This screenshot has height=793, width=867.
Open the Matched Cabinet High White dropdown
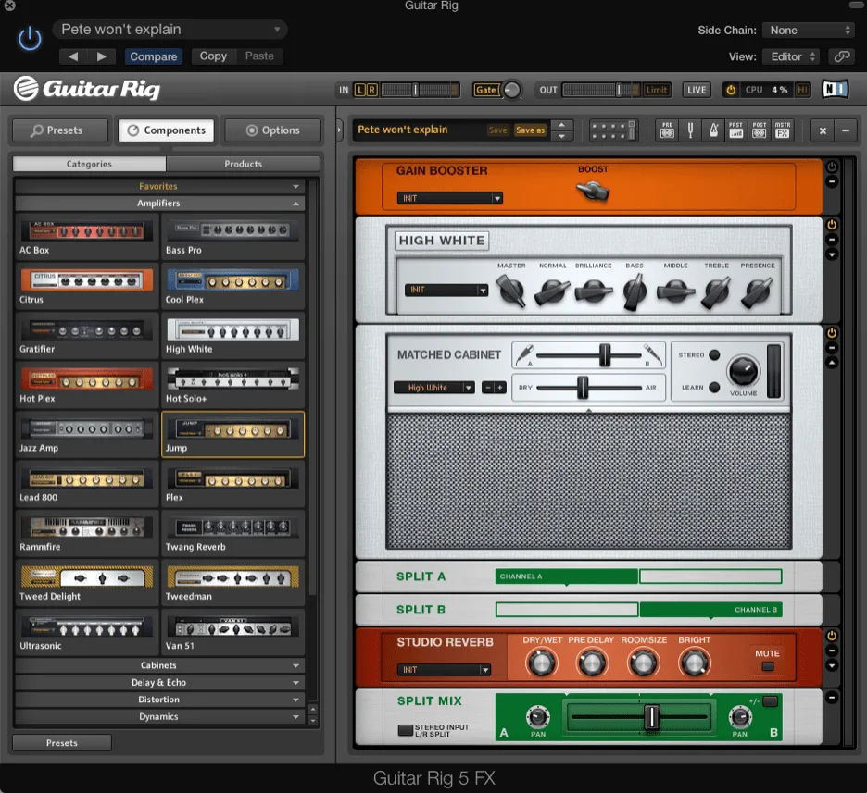(x=434, y=388)
